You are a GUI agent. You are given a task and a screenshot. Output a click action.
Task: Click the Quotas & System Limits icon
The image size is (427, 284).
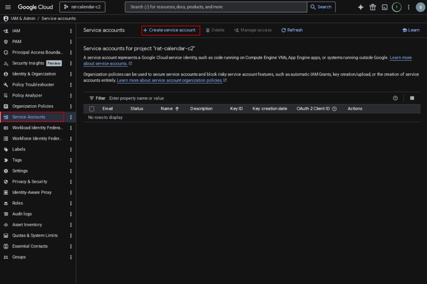(6, 236)
